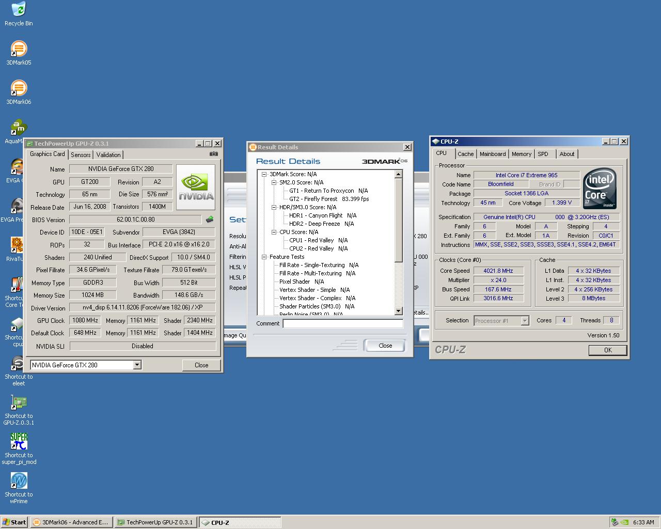Image resolution: width=661 pixels, height=529 pixels.
Task: Click the Core Voltage 1.399 V value
Action: click(562, 203)
